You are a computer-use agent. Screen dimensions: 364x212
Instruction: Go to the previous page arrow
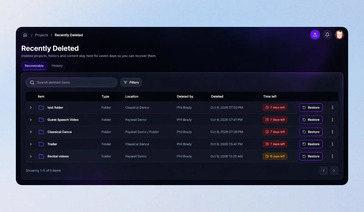point(324,171)
